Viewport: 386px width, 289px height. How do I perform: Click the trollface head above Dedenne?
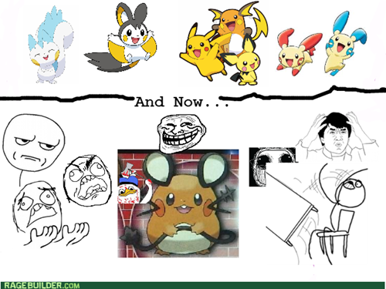[181, 133]
